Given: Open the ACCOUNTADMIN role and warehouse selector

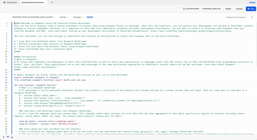Looking at the screenshot, I should click(202, 9).
